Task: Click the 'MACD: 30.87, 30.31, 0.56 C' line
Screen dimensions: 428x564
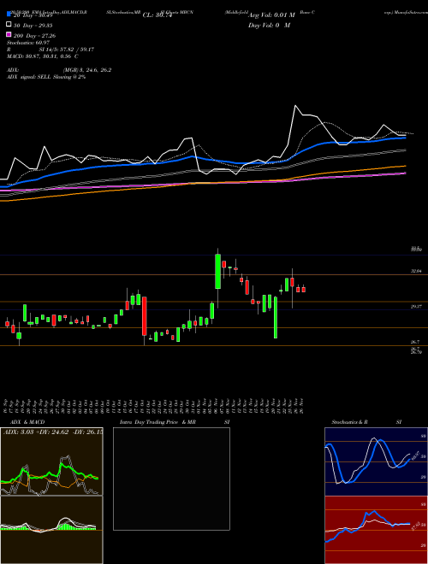Action: click(x=43, y=56)
